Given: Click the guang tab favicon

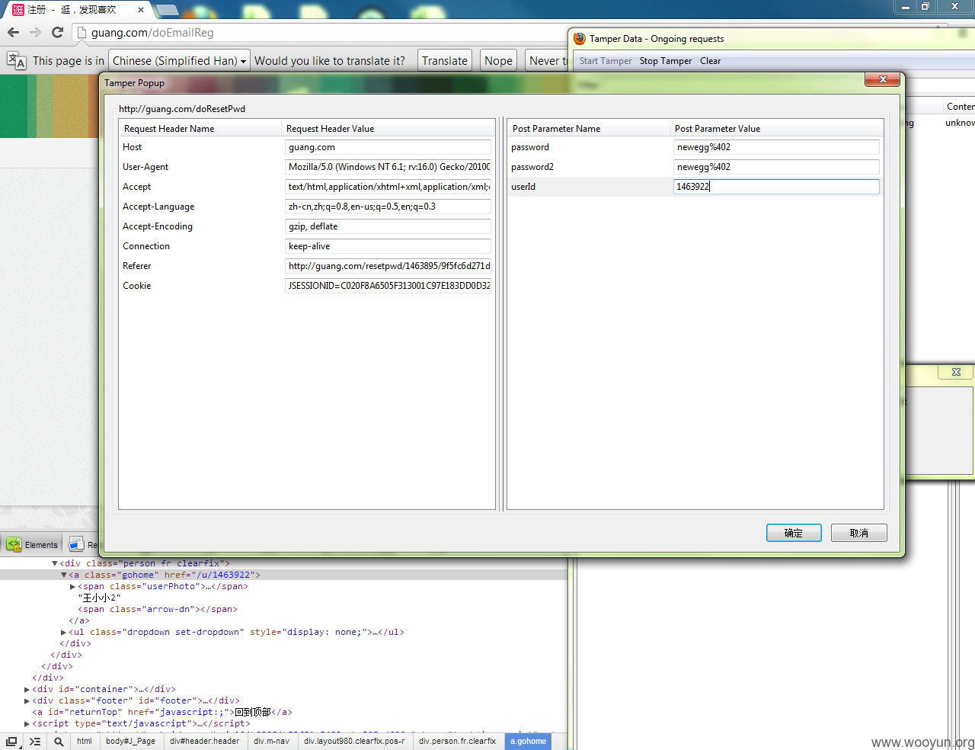Looking at the screenshot, I should 18,9.
